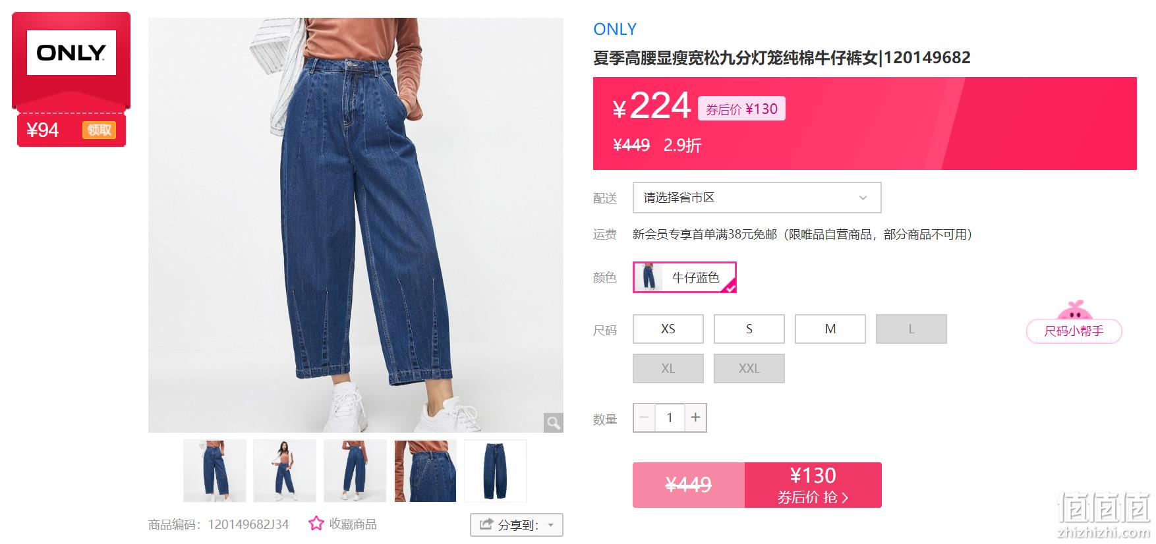Click the dropdown chevron in the region selector
The image size is (1156, 544).
pyautogui.click(x=863, y=198)
